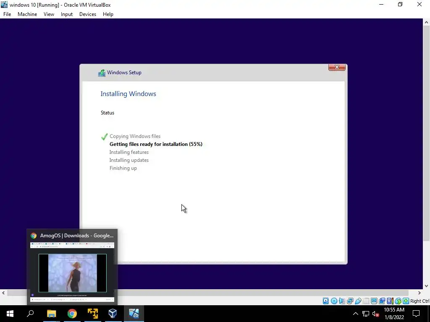Screen dimensions: 430x322
Task: Open the View menu
Action: click(x=49, y=14)
